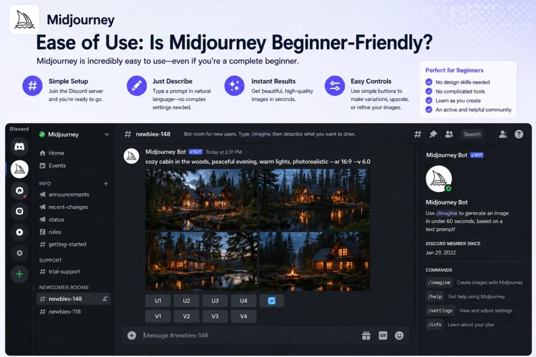The width and height of the screenshot is (536, 357).
Task: Open Discord direct messages home icon
Action: pos(19,147)
